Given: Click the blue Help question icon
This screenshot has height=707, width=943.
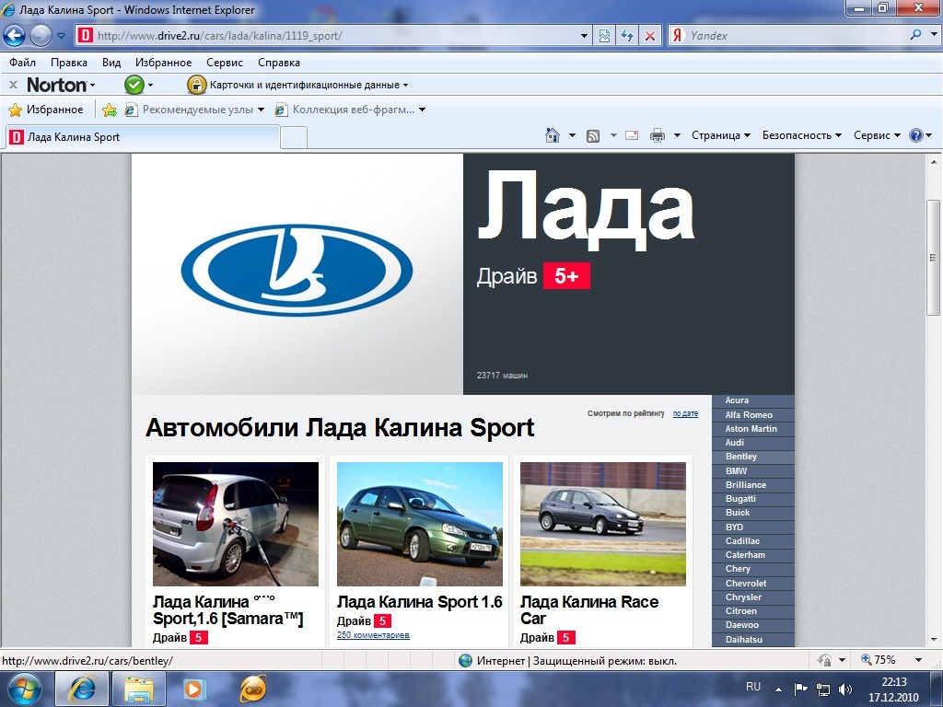Looking at the screenshot, I should [915, 135].
